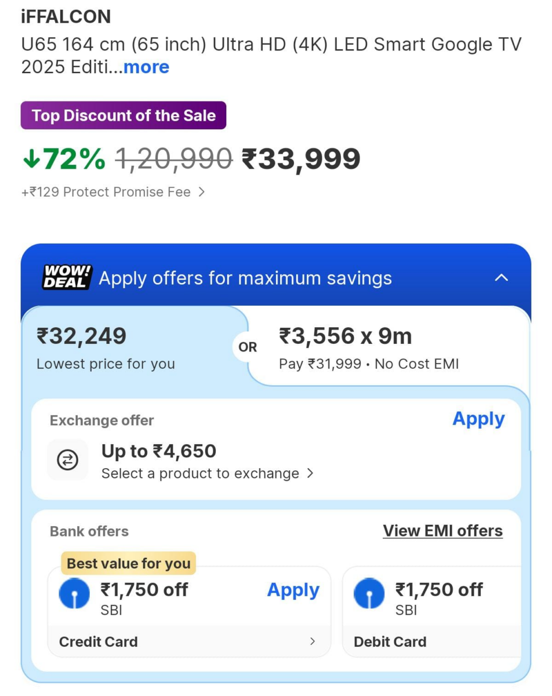This screenshot has width=552, height=696.
Task: Click the iFFALCON brand name
Action: (66, 17)
